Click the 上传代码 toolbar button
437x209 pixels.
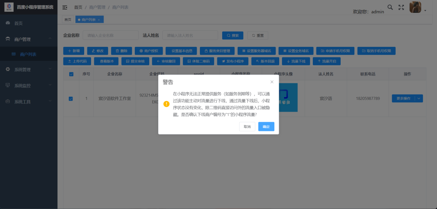[x=77, y=61]
